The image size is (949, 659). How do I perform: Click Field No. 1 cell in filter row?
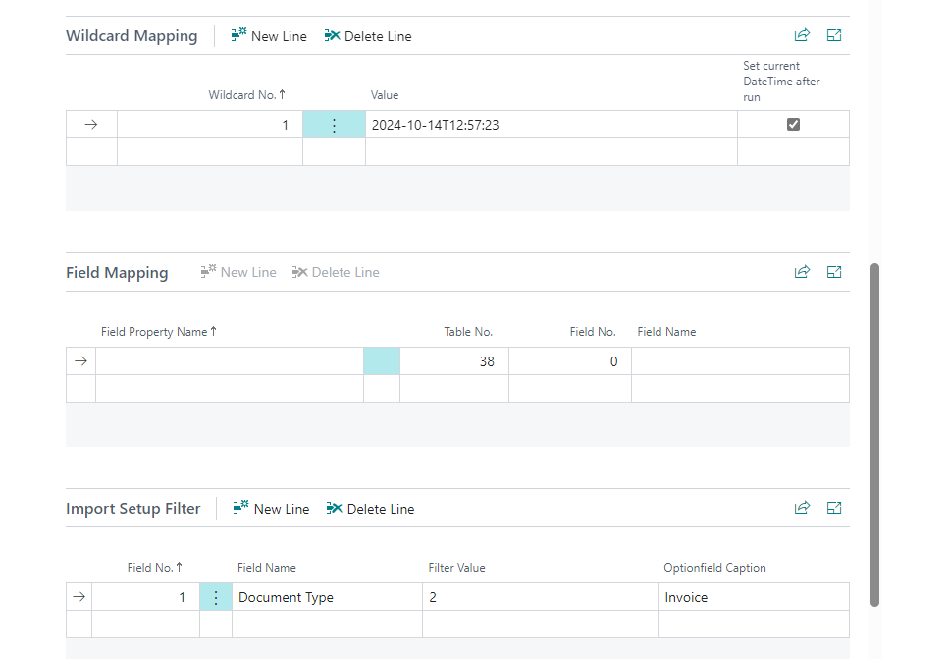click(x=146, y=597)
